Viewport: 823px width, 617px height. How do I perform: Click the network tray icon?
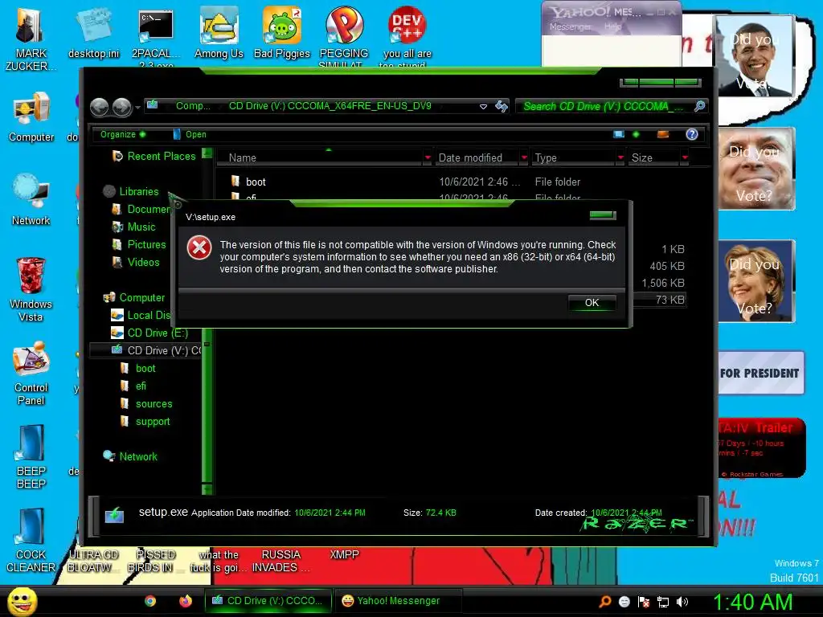663,602
